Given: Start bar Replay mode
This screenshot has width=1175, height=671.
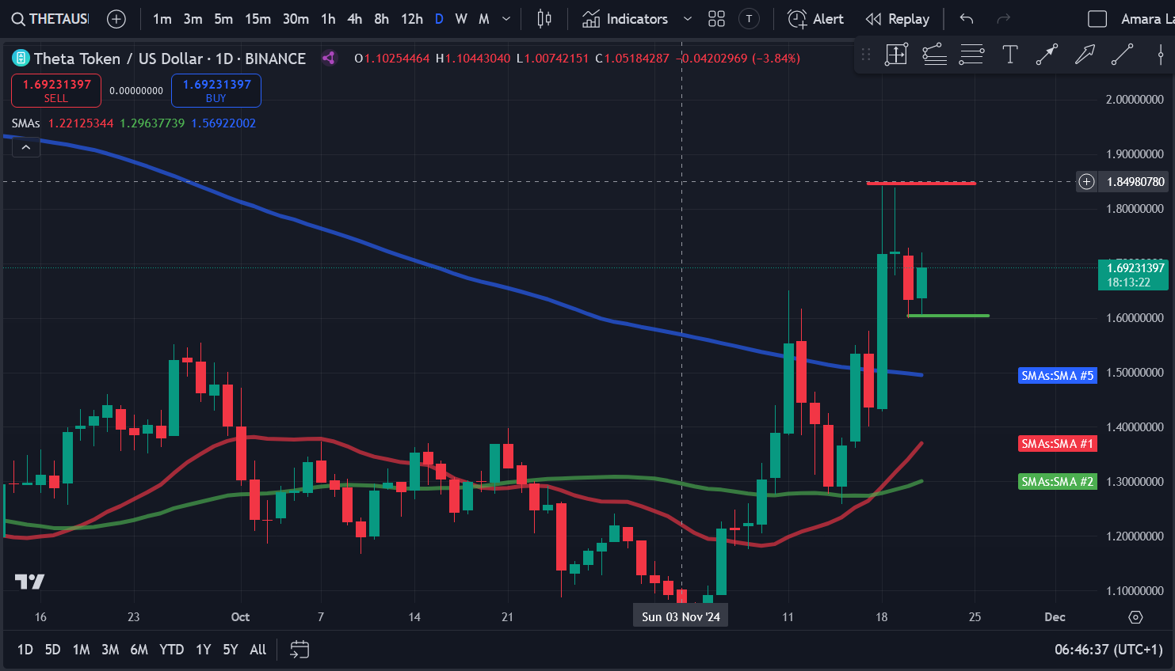Looking at the screenshot, I should click(x=898, y=19).
